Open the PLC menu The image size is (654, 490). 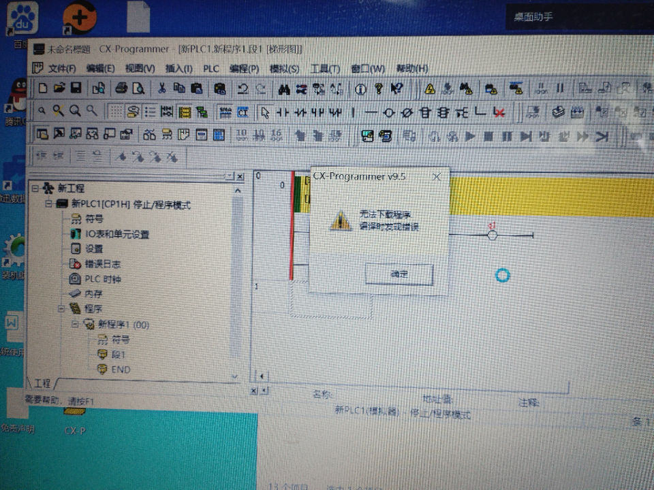coord(211,68)
